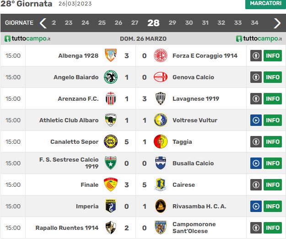Click the Lavagnese 1919 striped crest
The height and width of the screenshot is (239, 286).
click(x=161, y=98)
